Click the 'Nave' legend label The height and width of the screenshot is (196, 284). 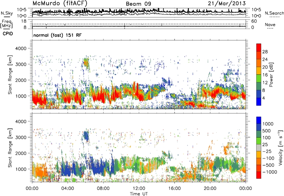tap(270, 25)
